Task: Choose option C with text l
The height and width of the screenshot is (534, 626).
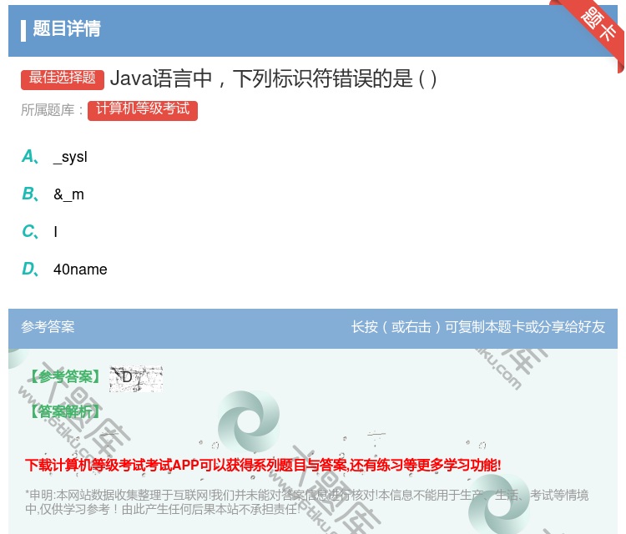Action: tap(40, 231)
